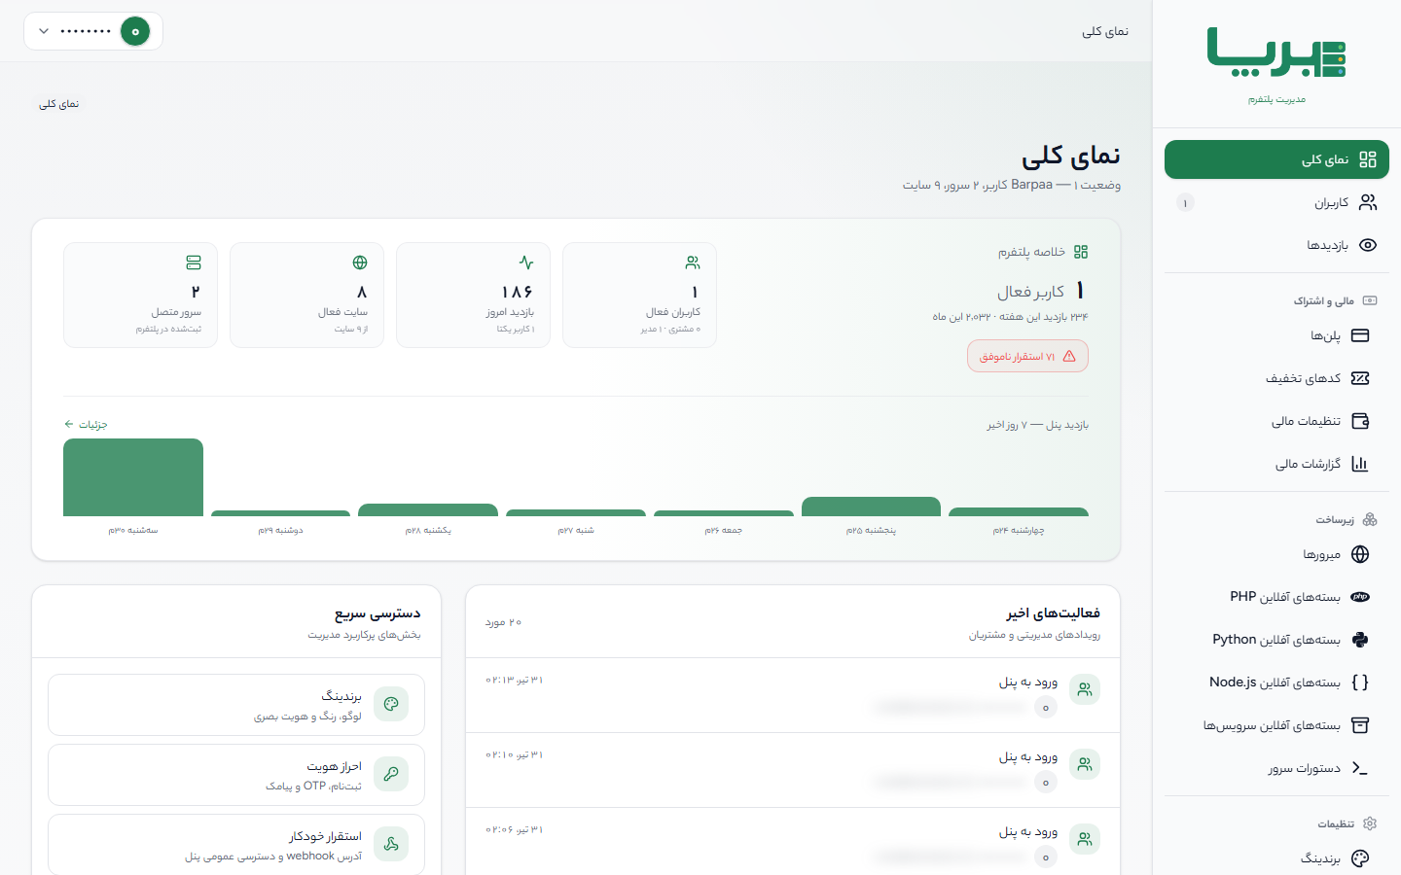Click the PHP logo icon in the sidebar

1360,597
